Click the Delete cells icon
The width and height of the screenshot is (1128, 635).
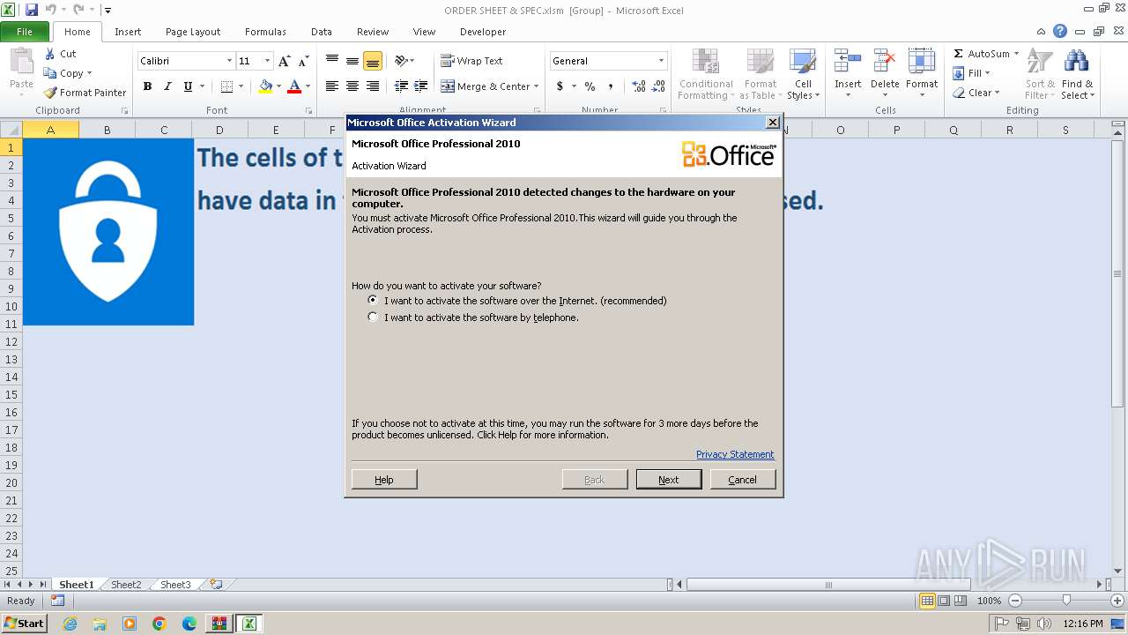click(885, 61)
